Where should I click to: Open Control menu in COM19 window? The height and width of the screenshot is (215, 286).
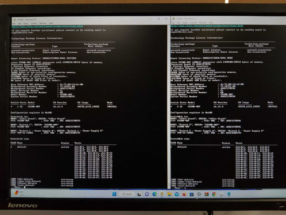point(34,24)
